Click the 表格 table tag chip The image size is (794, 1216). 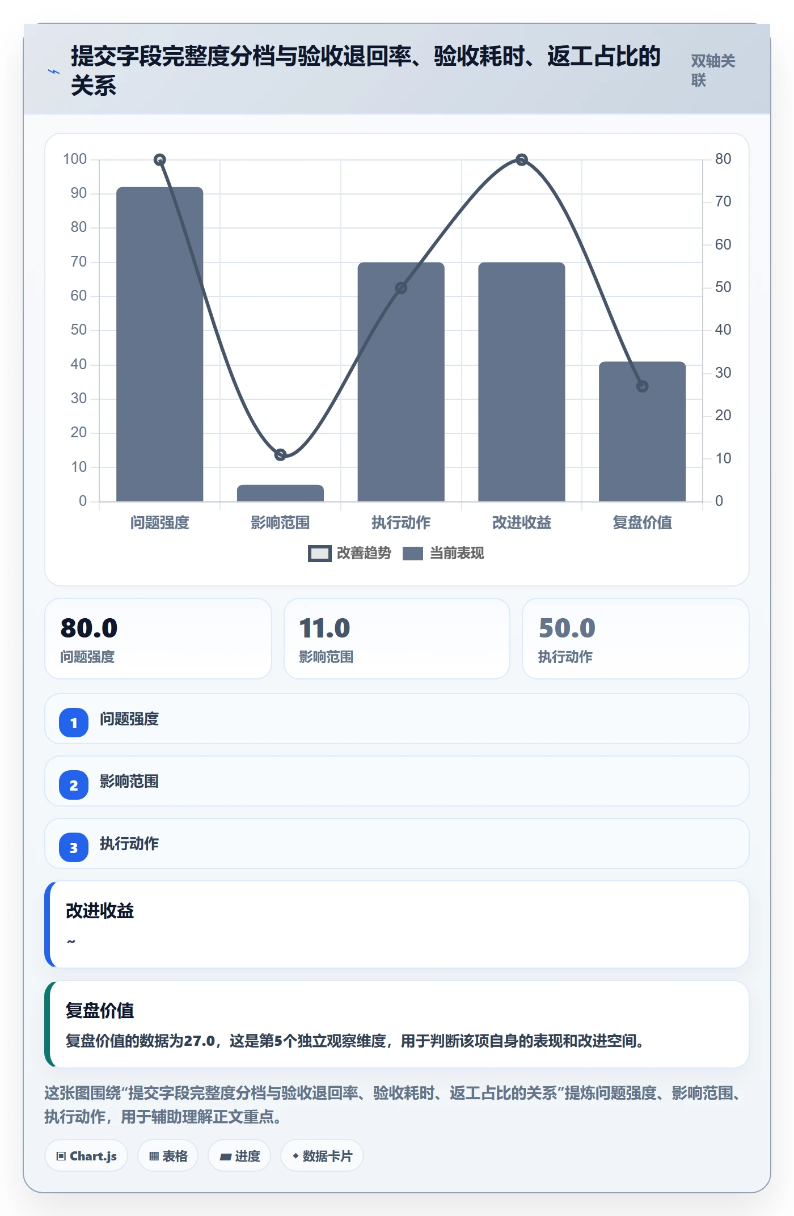click(168, 1156)
